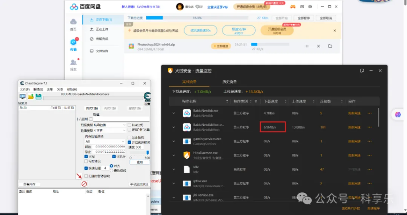Click the save floppy icon in Cheat Engine
The height and width of the screenshot is (215, 407).
(x=39, y=97)
